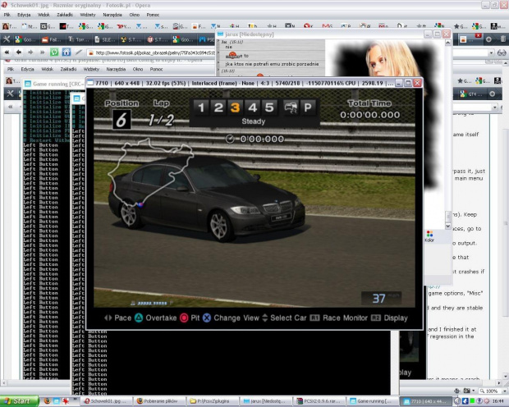509x407 pixels.
Task: Open a new tab with the plus icon of the Fotosik.pl Opera window
Action: 488,39
